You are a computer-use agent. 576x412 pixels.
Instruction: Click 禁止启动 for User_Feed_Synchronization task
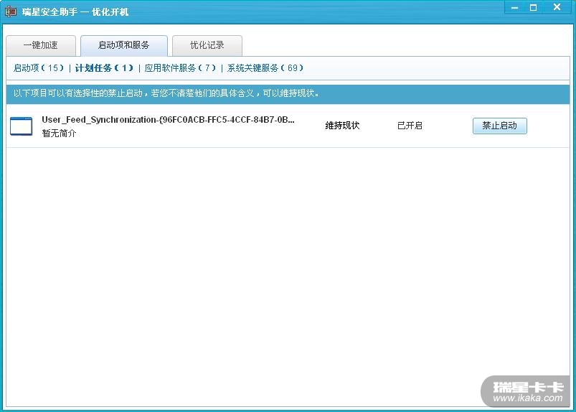pos(499,126)
